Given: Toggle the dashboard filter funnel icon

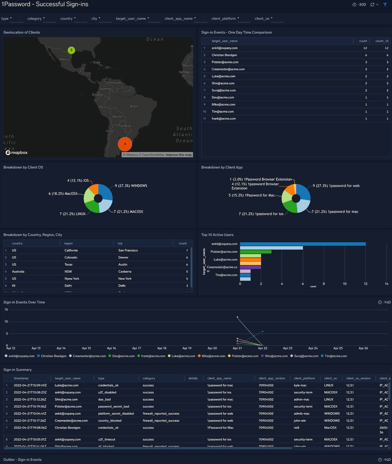Looking at the screenshot, I should pyautogui.click(x=385, y=5).
